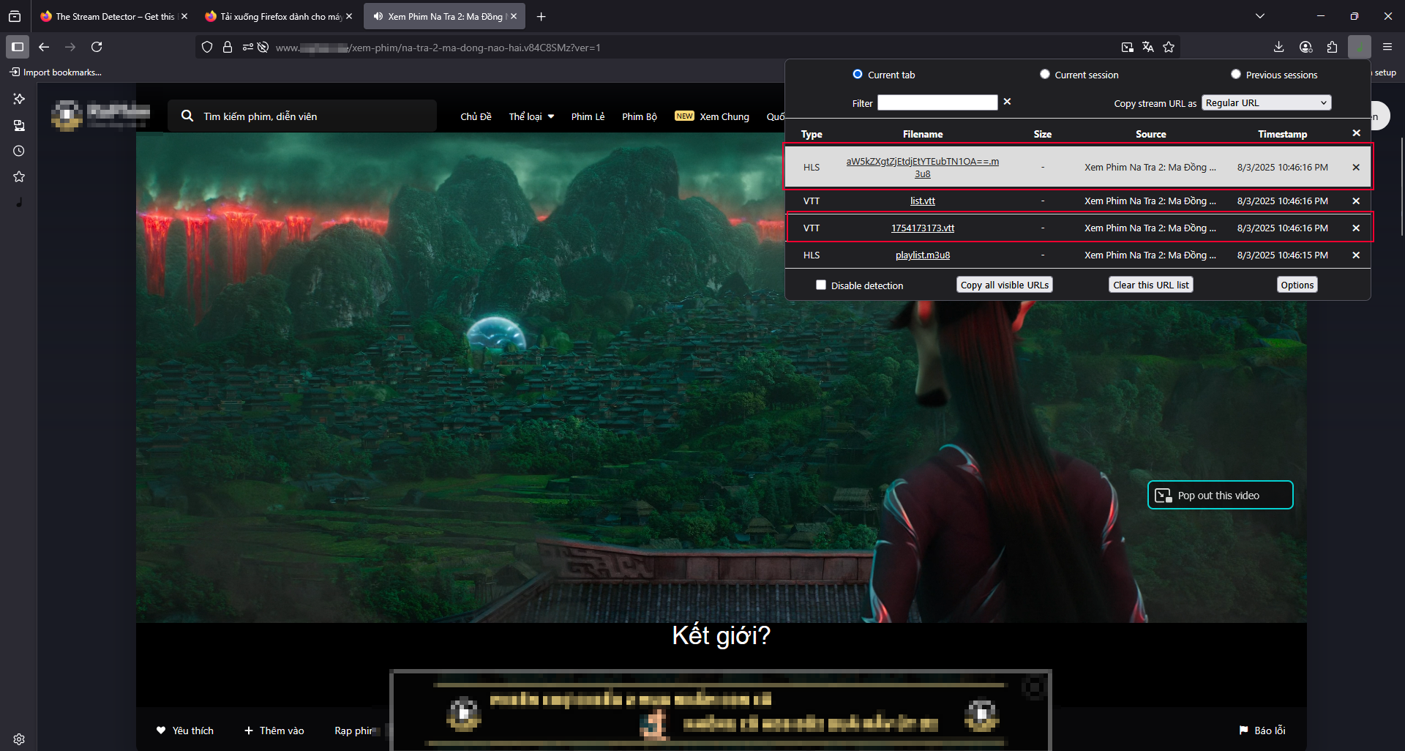This screenshot has width=1405, height=751.
Task: Click Import bookmarks in bookmarks bar
Action: click(x=56, y=72)
